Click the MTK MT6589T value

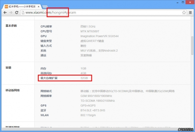click(x=90, y=31)
